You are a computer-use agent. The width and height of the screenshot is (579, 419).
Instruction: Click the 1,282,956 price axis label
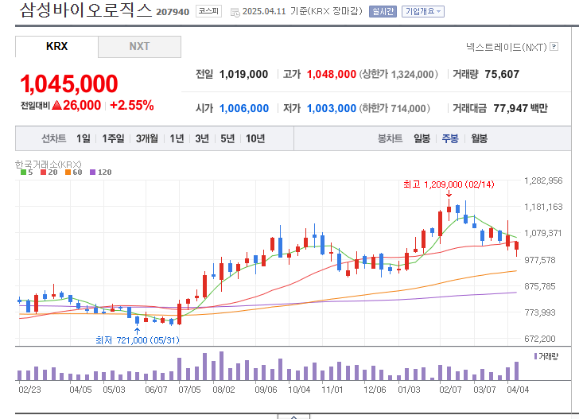[x=543, y=180]
